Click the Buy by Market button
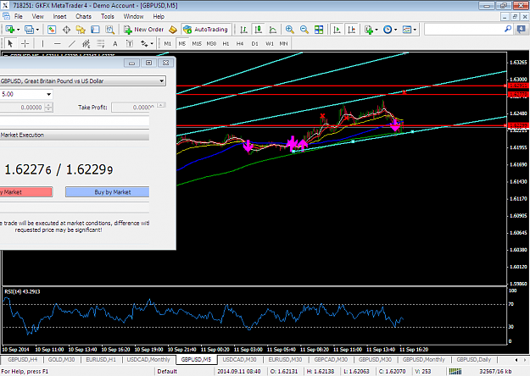The height and width of the screenshot is (376, 530). pyautogui.click(x=107, y=192)
